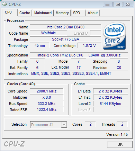Screen dimensions: 135x151
Task: Open the Processor #1 selection dropdown arrow
Action: (x=64, y=125)
